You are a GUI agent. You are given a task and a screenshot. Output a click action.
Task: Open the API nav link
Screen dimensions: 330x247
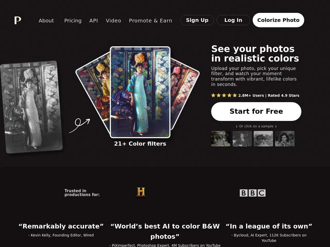click(x=94, y=21)
